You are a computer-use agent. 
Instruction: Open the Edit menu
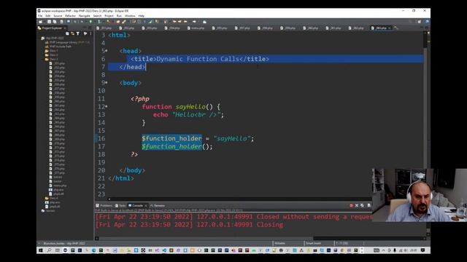tap(48, 16)
